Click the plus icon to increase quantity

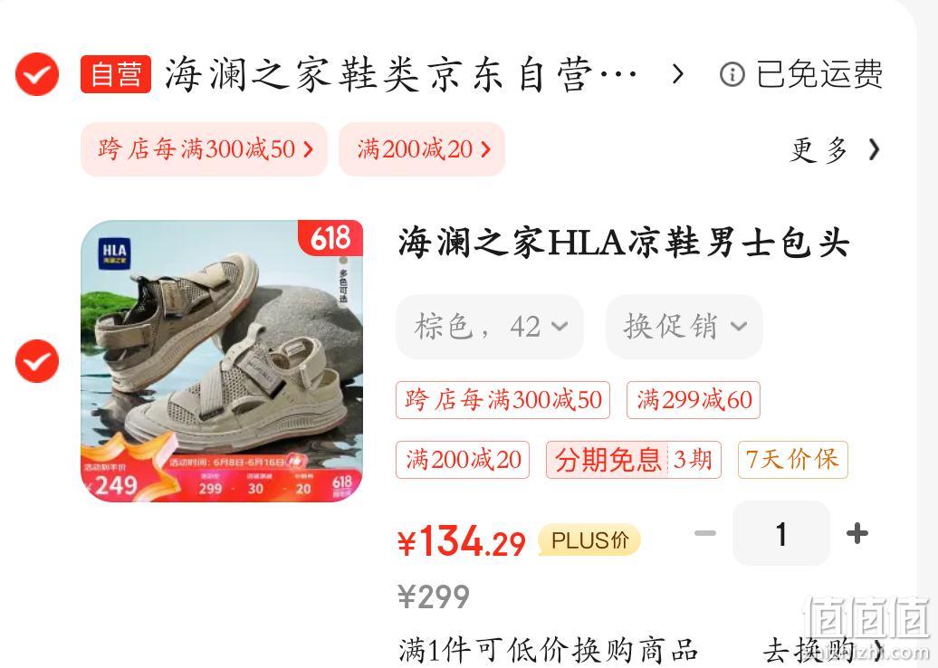pos(857,533)
